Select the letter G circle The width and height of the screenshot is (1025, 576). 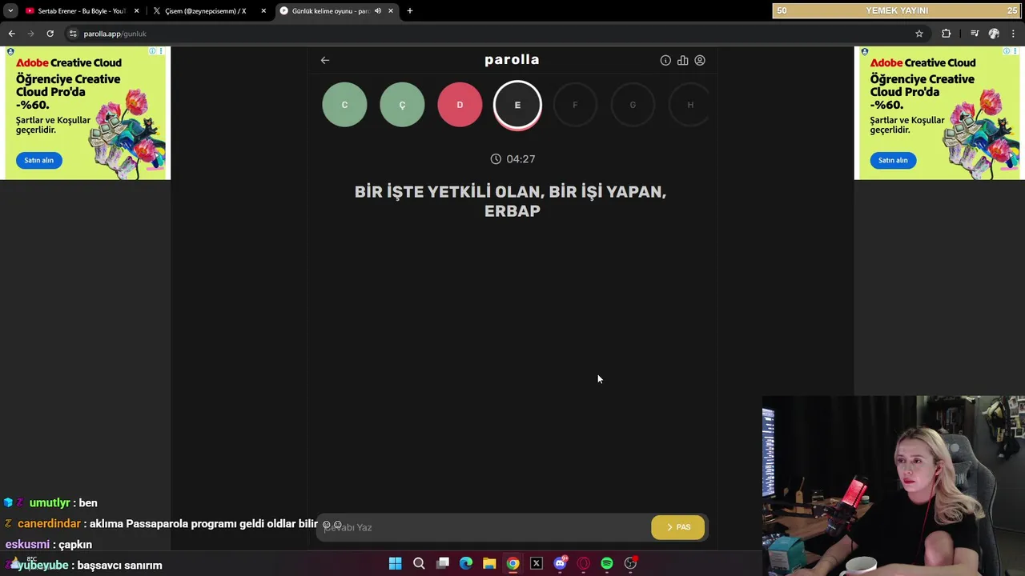click(x=633, y=105)
